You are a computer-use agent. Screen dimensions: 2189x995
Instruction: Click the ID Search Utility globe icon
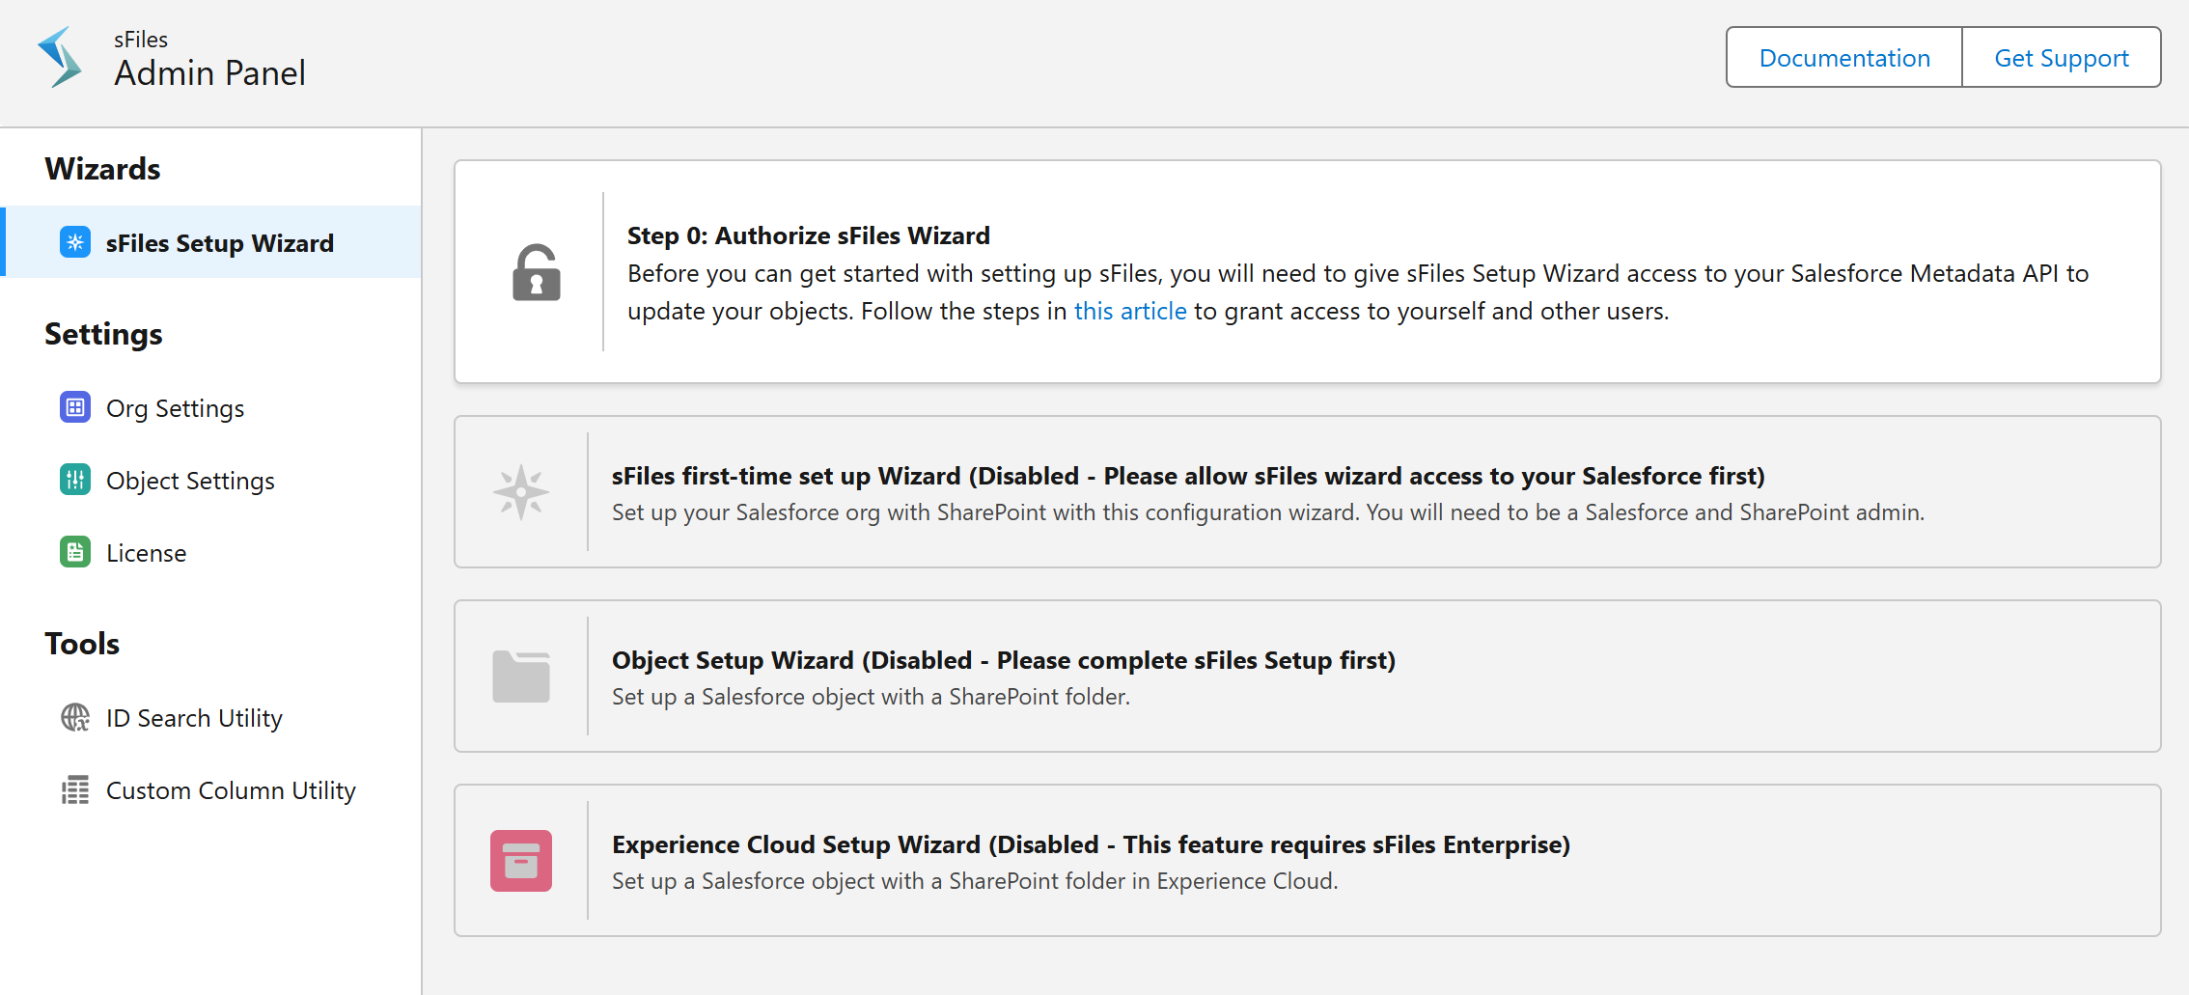[x=75, y=717]
